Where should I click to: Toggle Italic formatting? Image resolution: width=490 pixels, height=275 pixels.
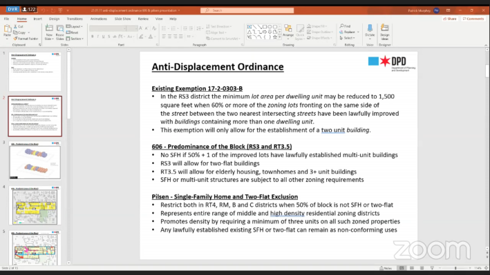(98, 37)
